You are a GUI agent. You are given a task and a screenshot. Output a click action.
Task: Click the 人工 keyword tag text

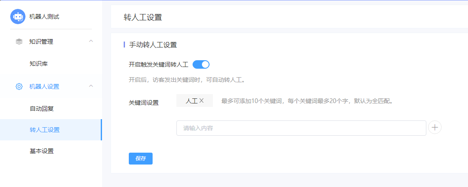point(192,100)
